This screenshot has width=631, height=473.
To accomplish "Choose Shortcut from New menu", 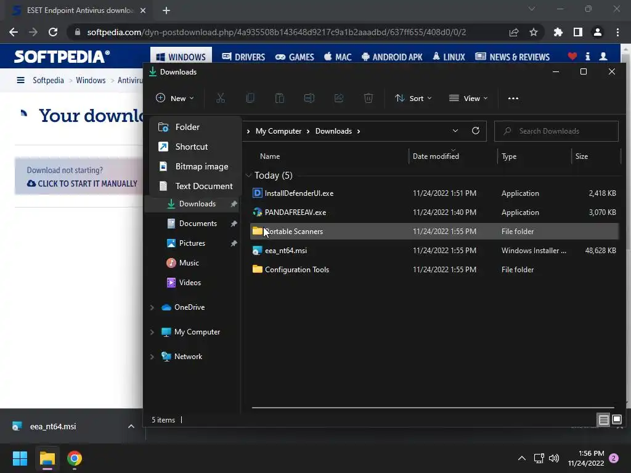I will 195,147.
